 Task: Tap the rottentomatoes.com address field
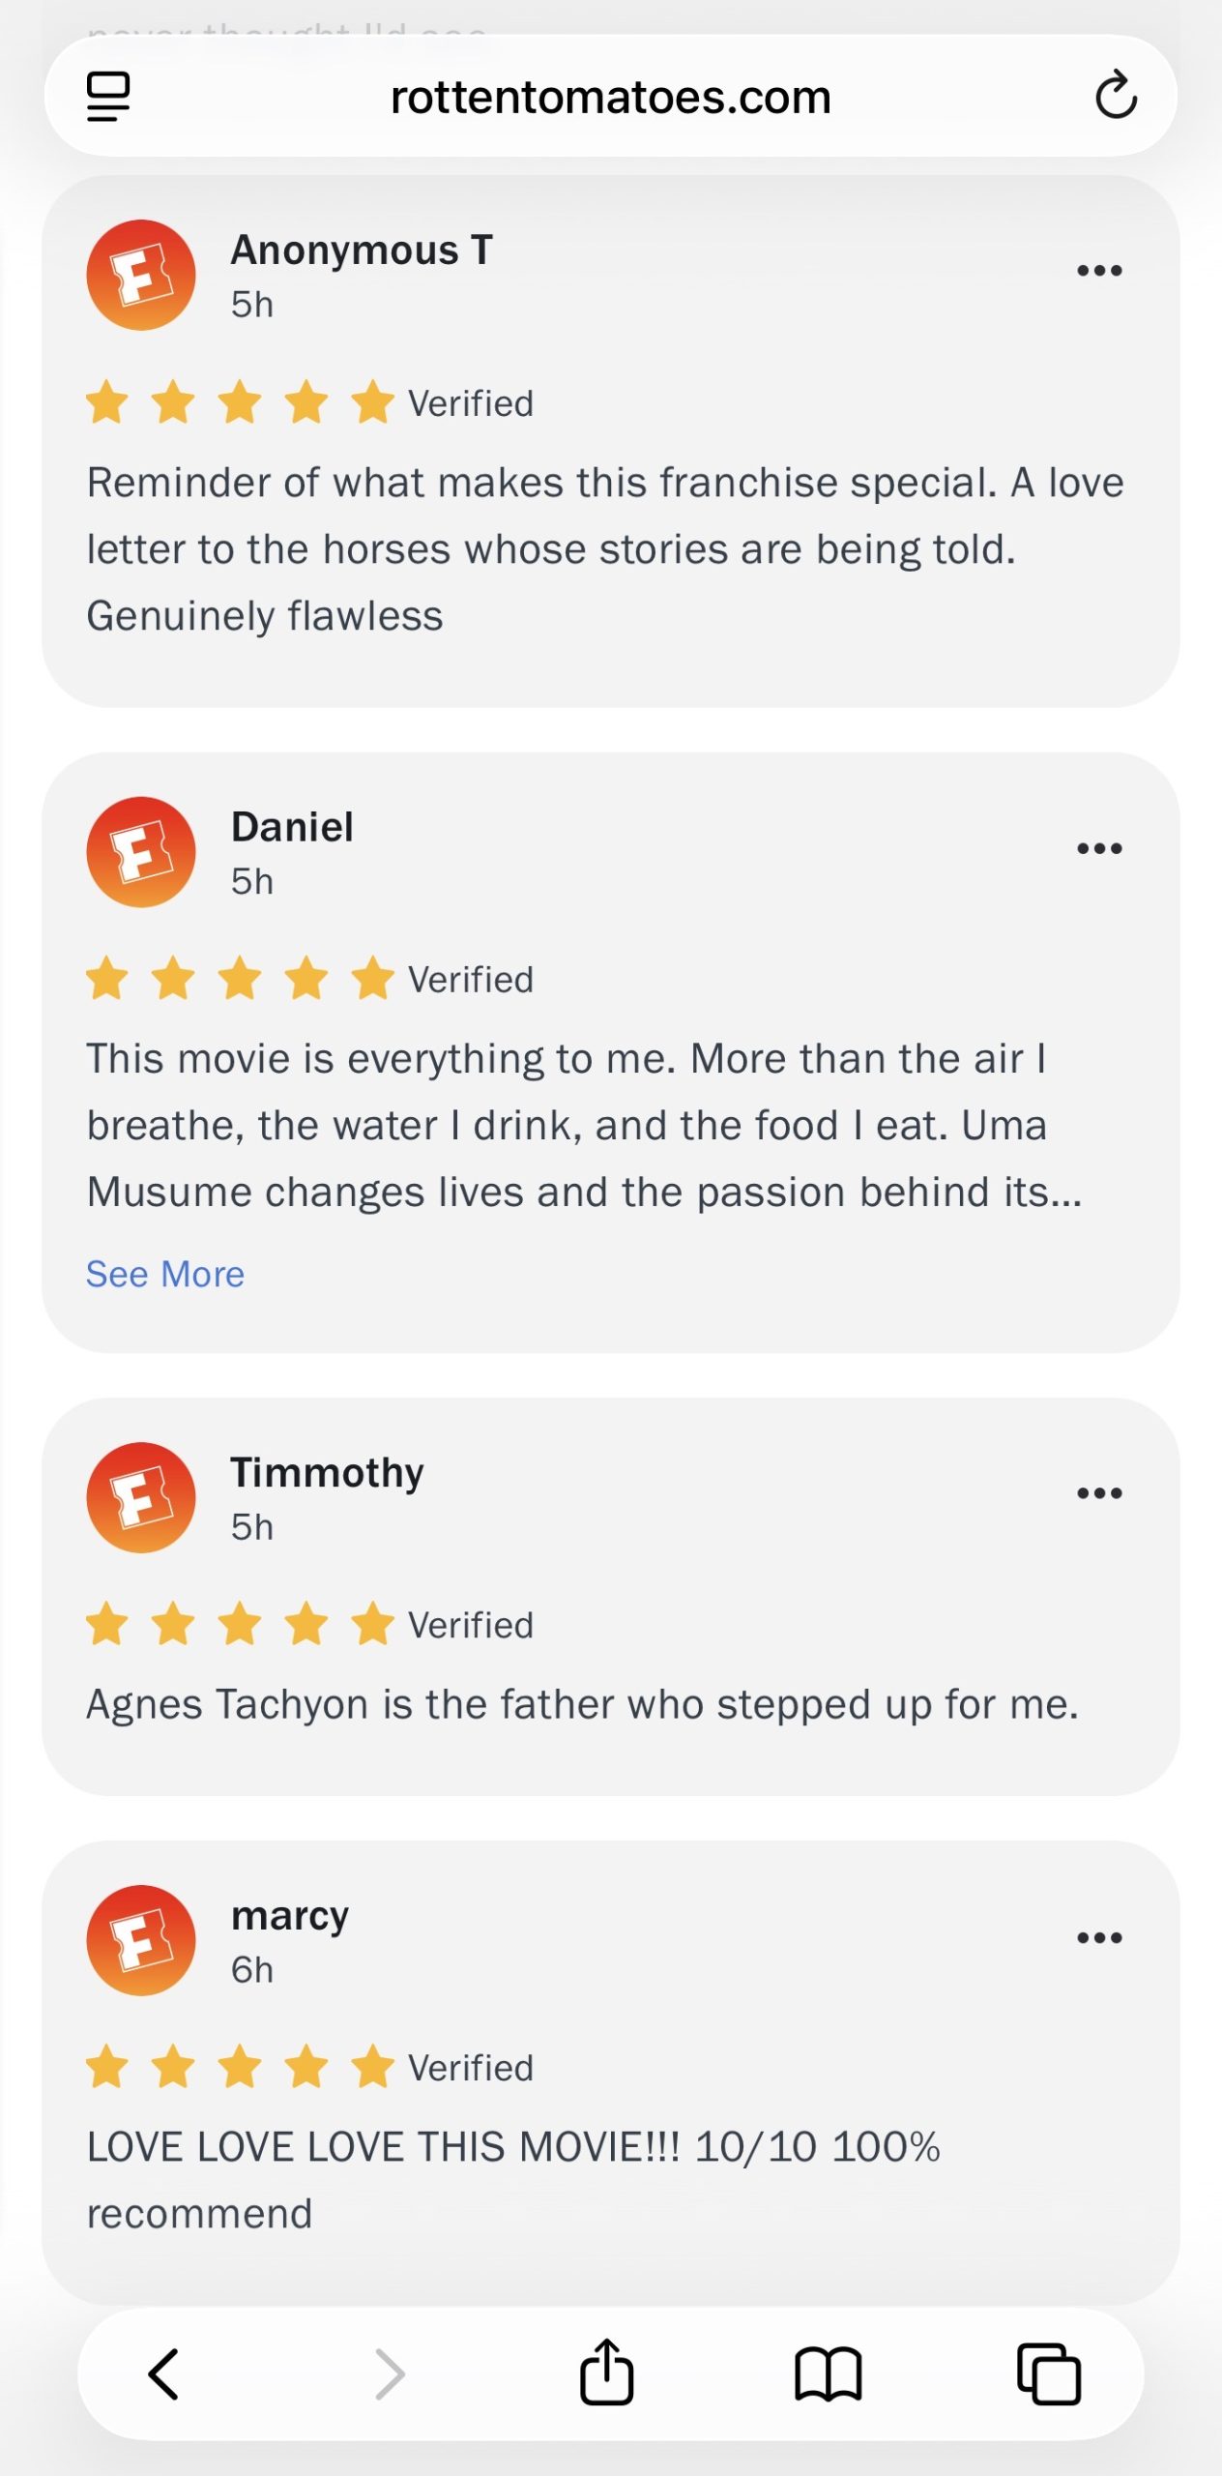610,97
